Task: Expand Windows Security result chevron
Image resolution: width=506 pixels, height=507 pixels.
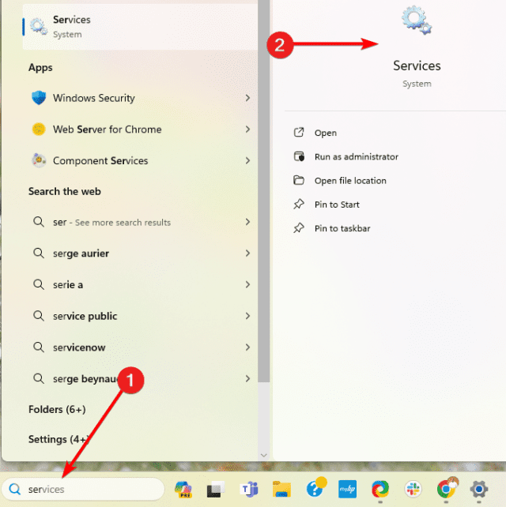Action: coord(247,98)
